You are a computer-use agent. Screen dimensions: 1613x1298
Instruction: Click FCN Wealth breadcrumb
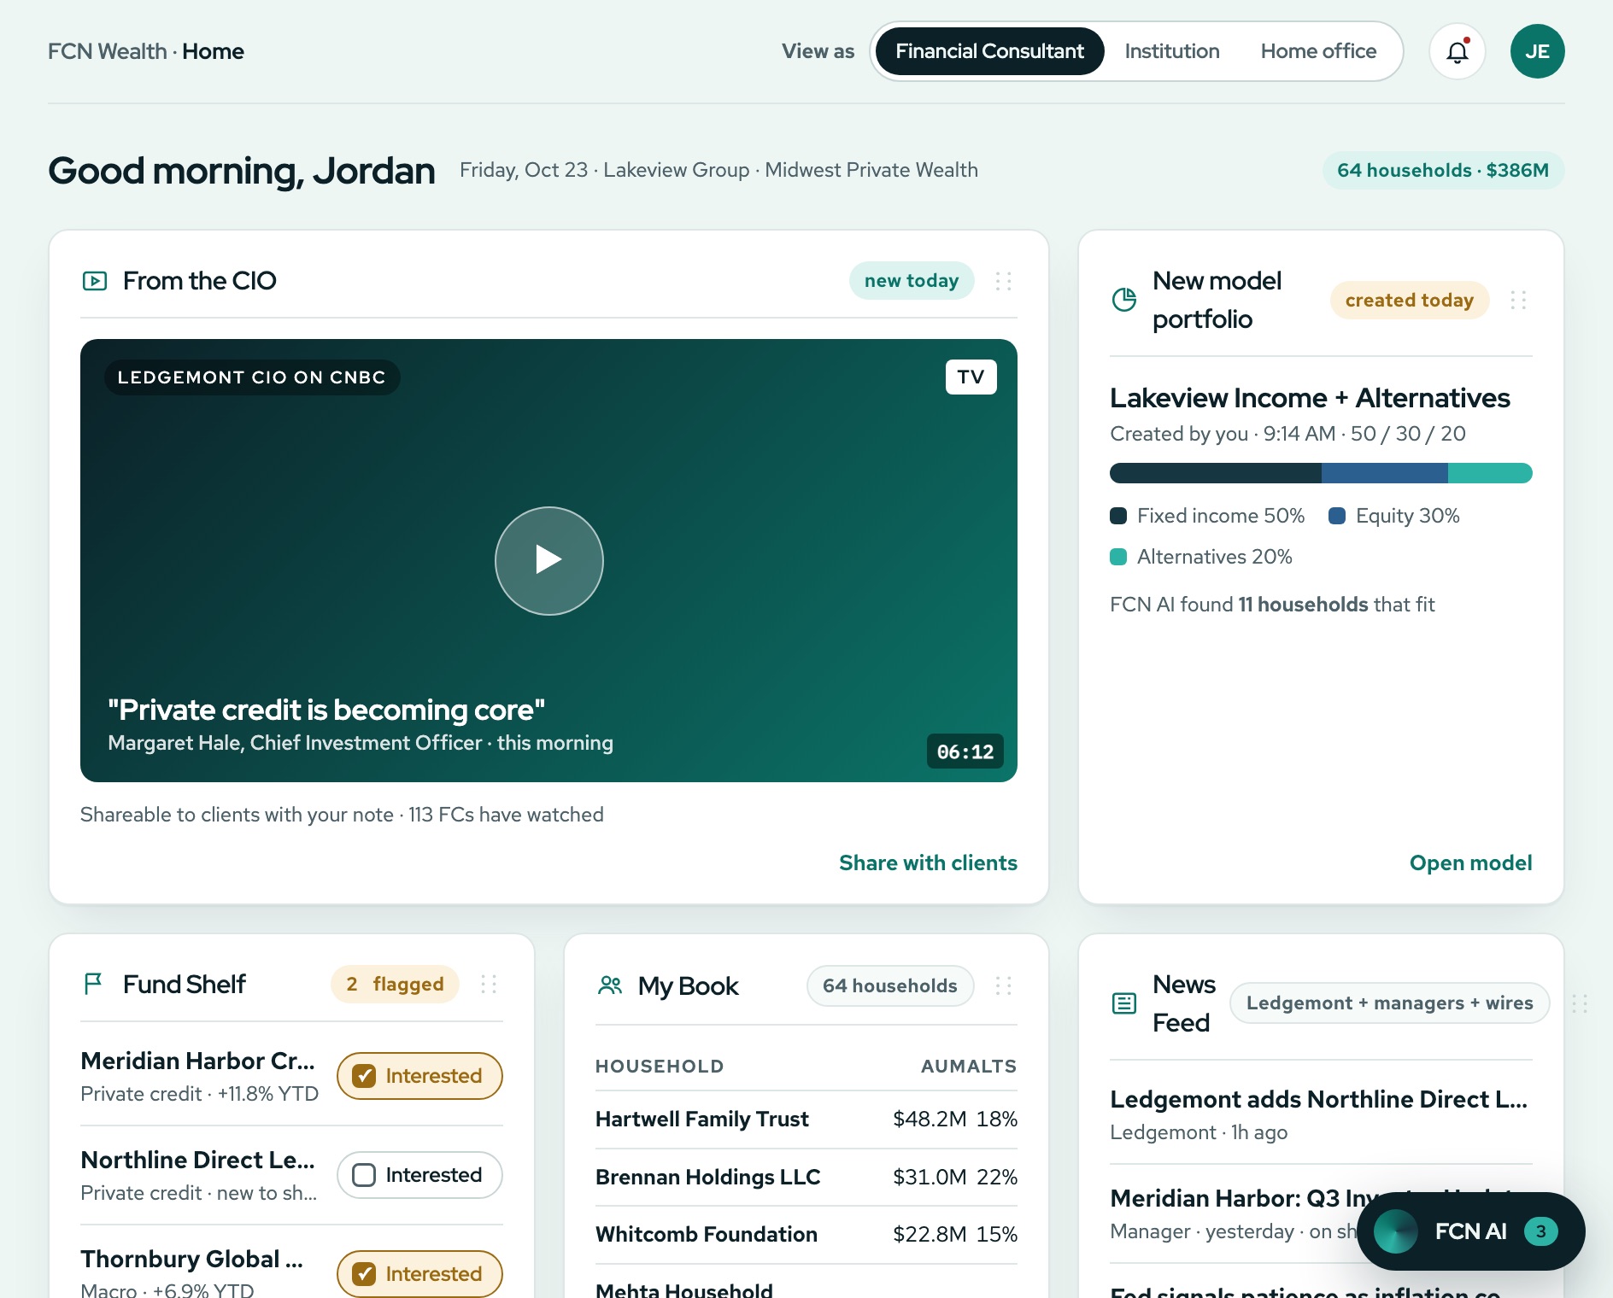tap(107, 51)
